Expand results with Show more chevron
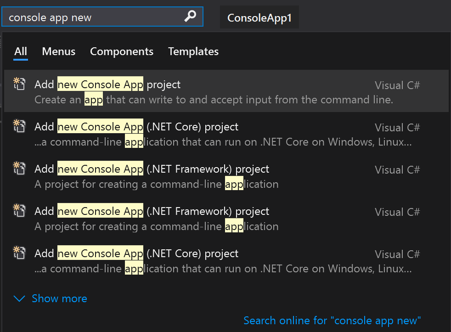Viewport: 451px width, 332px height. [19, 298]
